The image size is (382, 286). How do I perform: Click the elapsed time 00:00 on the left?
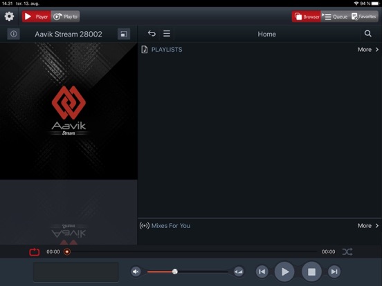[53, 251]
